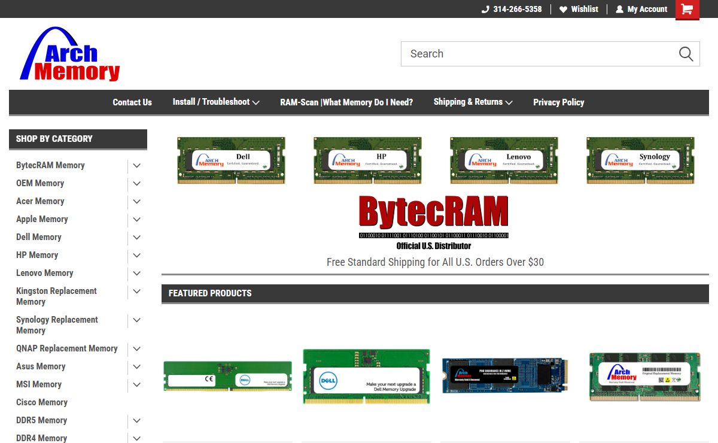718x443 pixels.
Task: Click the Install / Troubleshoot dropdown arrow
Action: (255, 102)
